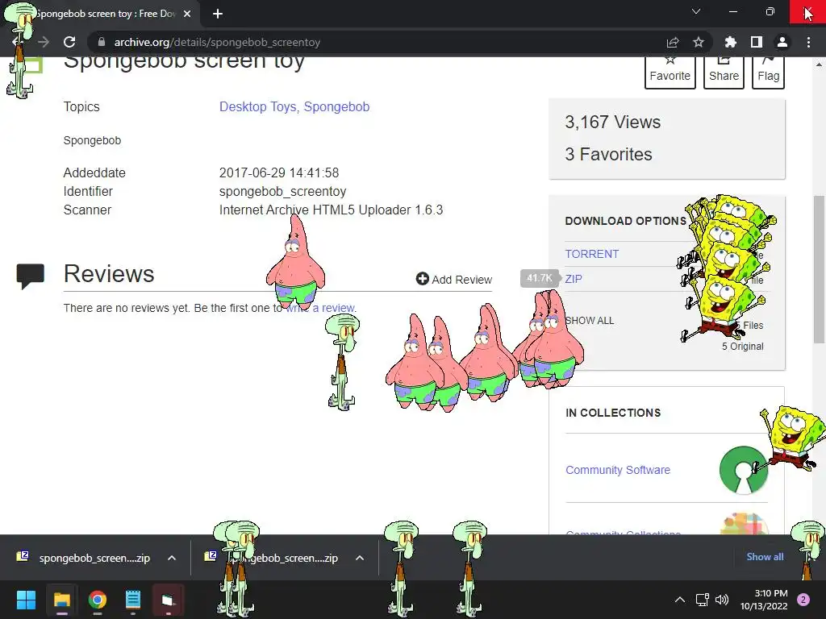
Task: Expand options for second downloaded zip
Action: coord(360,558)
